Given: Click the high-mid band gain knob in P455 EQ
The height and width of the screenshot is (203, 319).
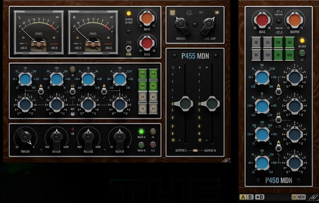Looking at the screenshot, I should pos(88,104).
